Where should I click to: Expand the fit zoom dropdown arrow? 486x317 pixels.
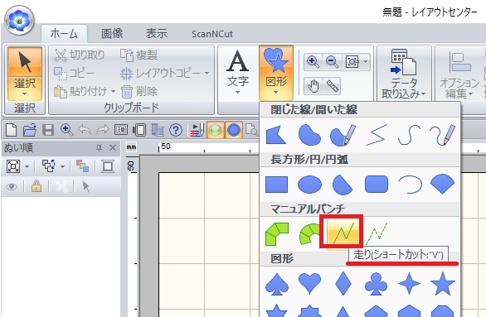point(366,61)
